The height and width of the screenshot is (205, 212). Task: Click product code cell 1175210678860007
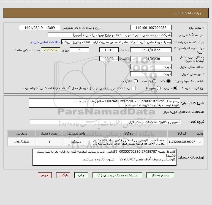click(x=182, y=142)
